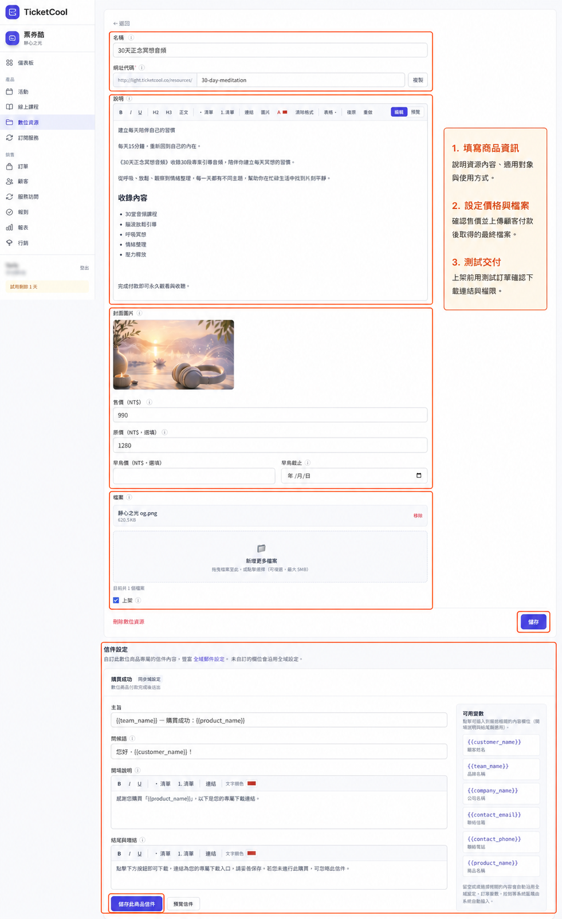Show info tooltip next to 網址代碼 label

click(142, 68)
